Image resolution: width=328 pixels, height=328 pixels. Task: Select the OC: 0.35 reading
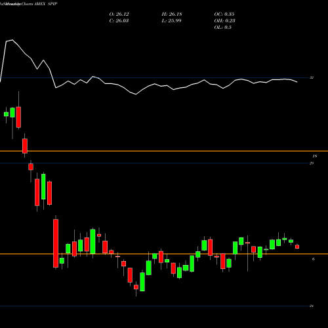[x=224, y=14]
